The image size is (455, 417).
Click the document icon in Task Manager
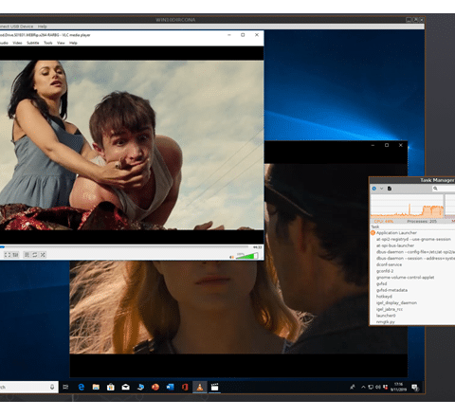coord(390,189)
